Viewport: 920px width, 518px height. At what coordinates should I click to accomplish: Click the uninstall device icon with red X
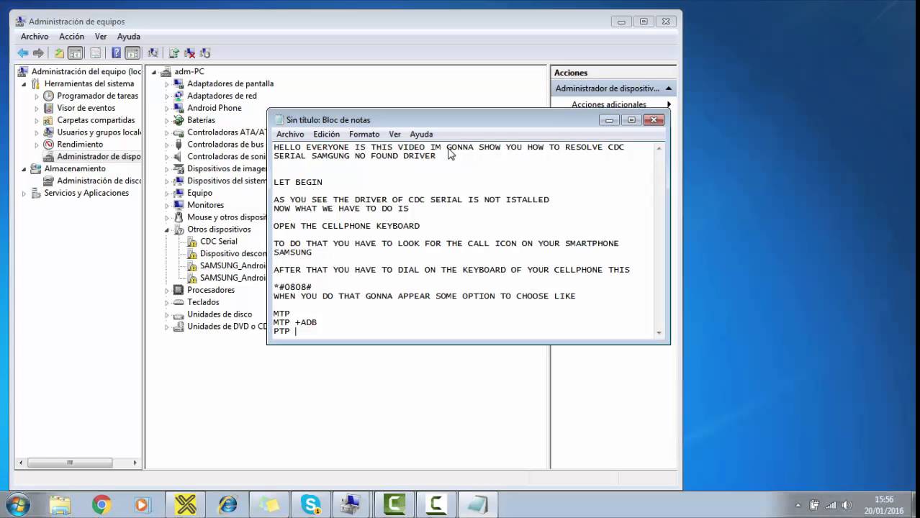189,53
